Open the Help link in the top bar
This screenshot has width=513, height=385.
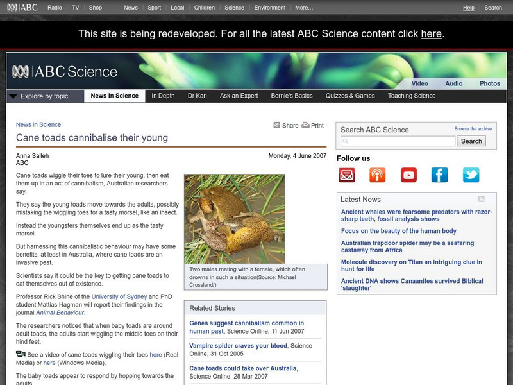pos(469,8)
